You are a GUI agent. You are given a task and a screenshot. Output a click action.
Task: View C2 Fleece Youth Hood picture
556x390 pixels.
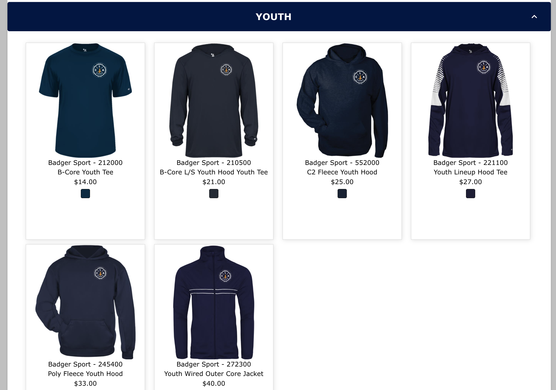(x=342, y=100)
